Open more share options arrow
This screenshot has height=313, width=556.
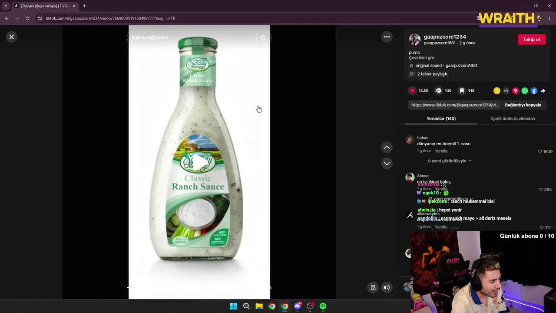(x=543, y=91)
